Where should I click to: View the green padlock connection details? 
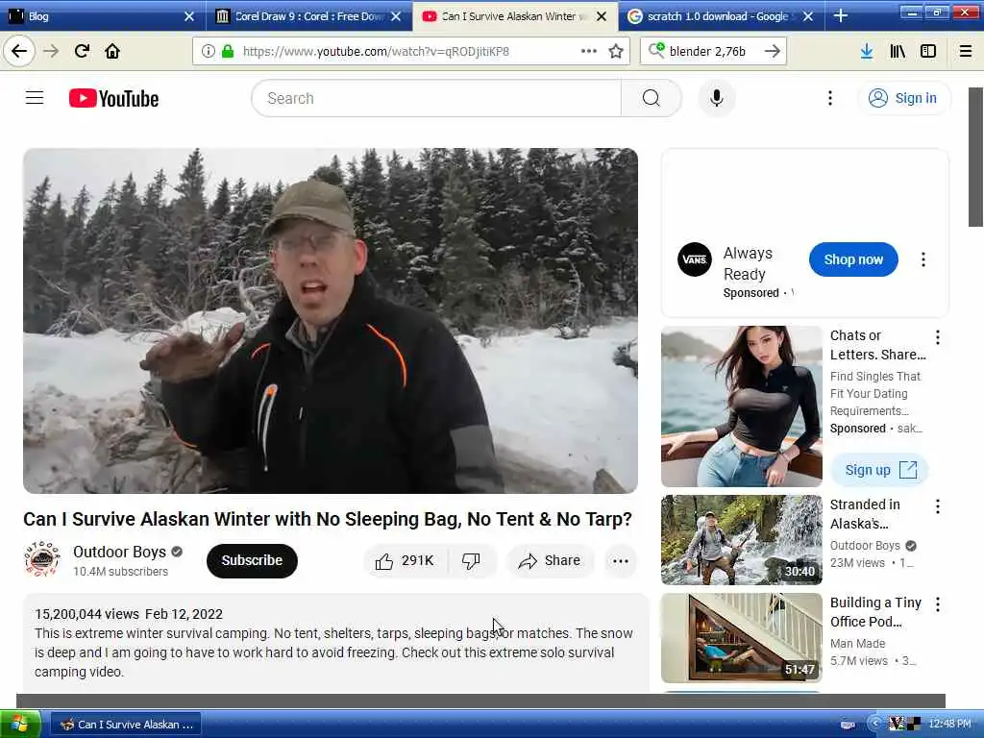pos(227,52)
